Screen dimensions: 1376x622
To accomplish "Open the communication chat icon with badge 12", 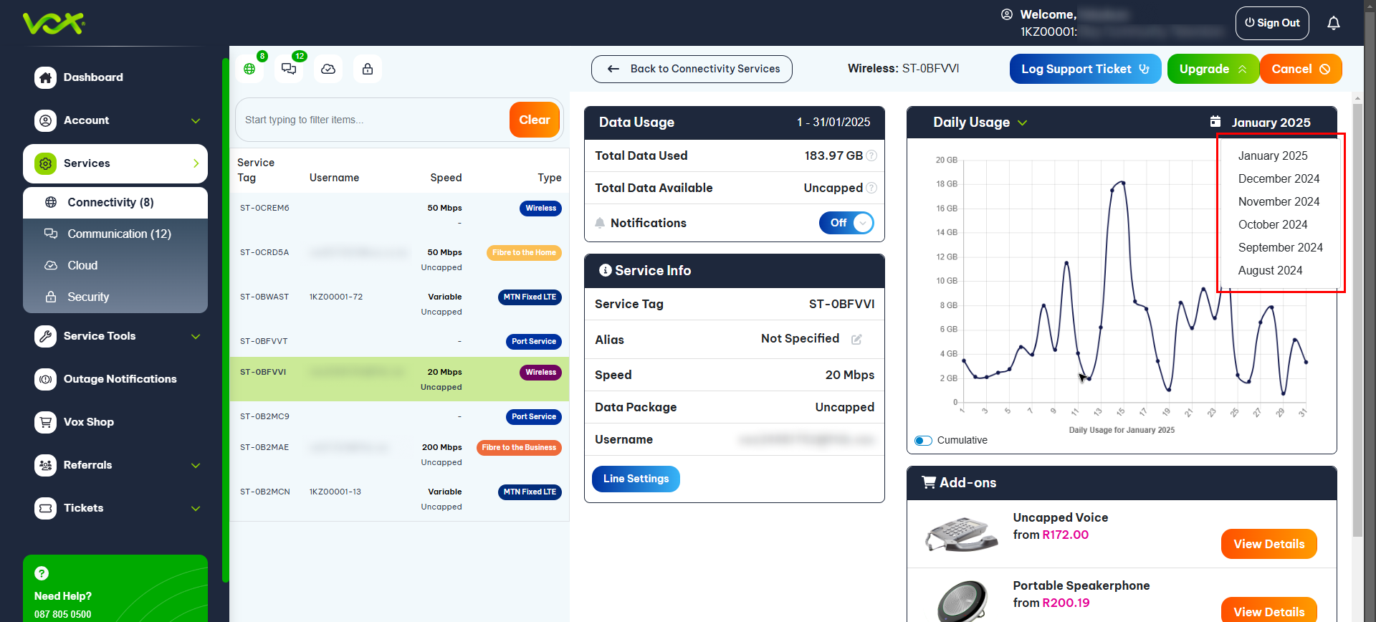I will pos(289,69).
